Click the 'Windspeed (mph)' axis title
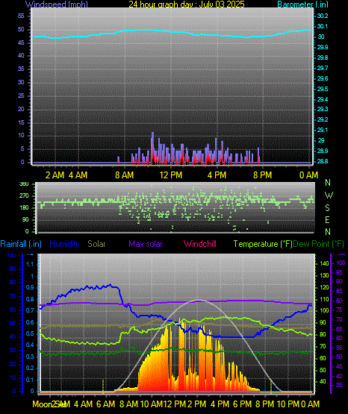The image size is (348, 414). pos(57,4)
